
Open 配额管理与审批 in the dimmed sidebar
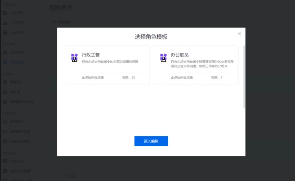click(18, 102)
